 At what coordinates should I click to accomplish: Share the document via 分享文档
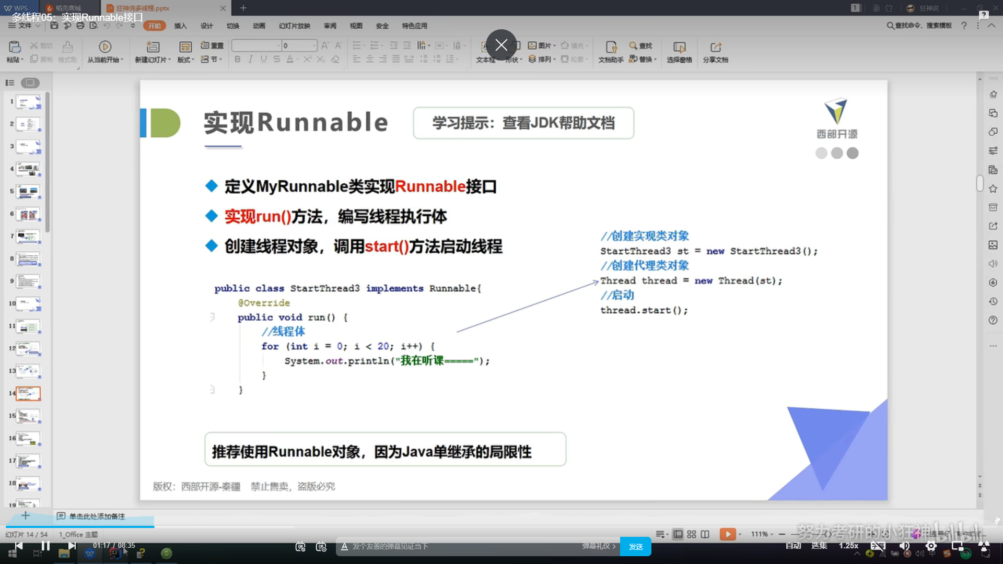click(715, 52)
